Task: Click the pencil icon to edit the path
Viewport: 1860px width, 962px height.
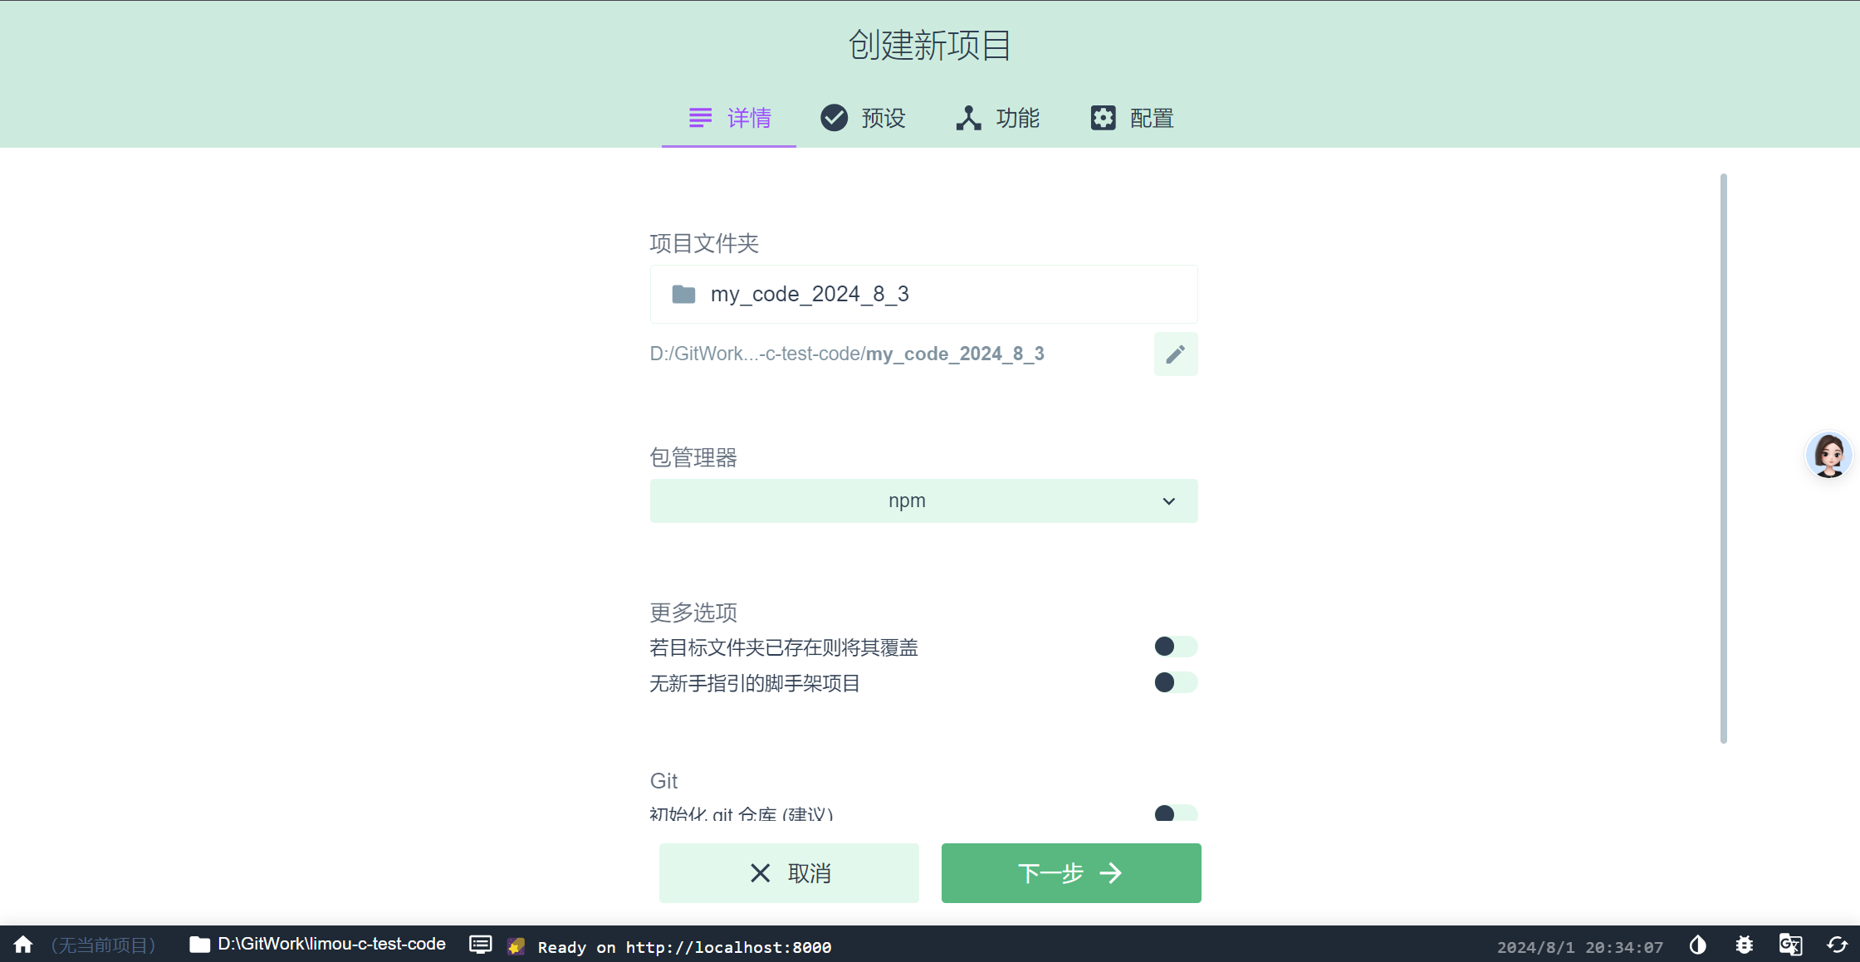Action: click(x=1175, y=354)
